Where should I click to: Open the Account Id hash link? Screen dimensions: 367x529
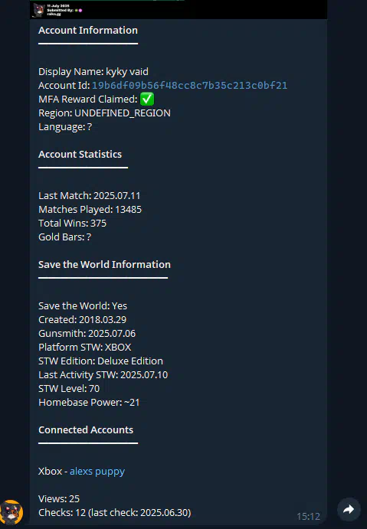pos(189,85)
